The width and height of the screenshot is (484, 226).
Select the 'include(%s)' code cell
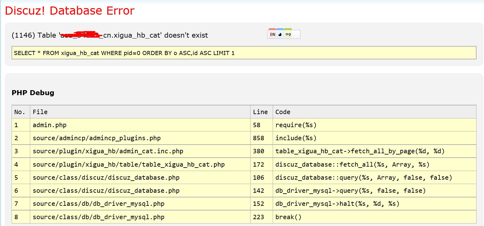click(375, 138)
